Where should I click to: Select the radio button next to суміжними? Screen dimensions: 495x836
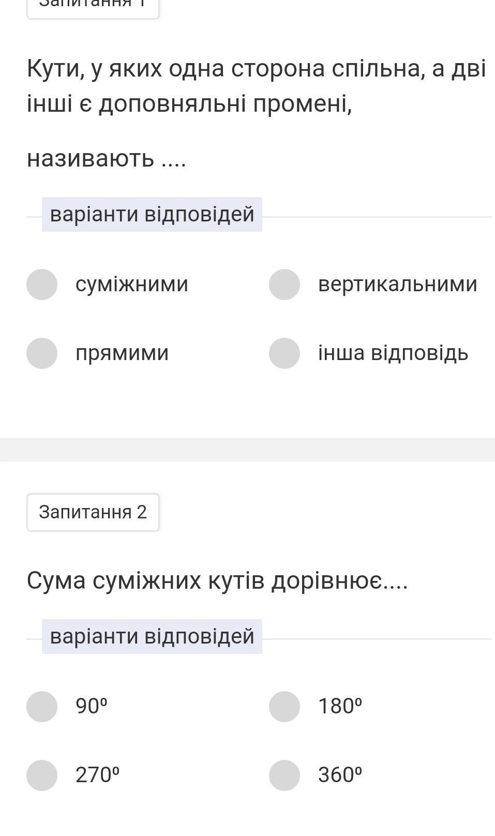42,285
